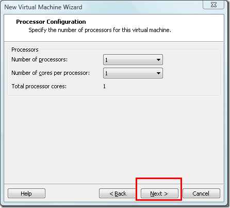The height and width of the screenshot is (208, 230).
Task: Click value 1 inside cores per processor field
Action: [x=106, y=73]
